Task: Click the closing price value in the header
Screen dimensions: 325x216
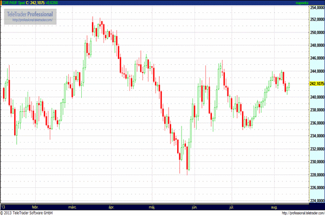Action: point(37,3)
